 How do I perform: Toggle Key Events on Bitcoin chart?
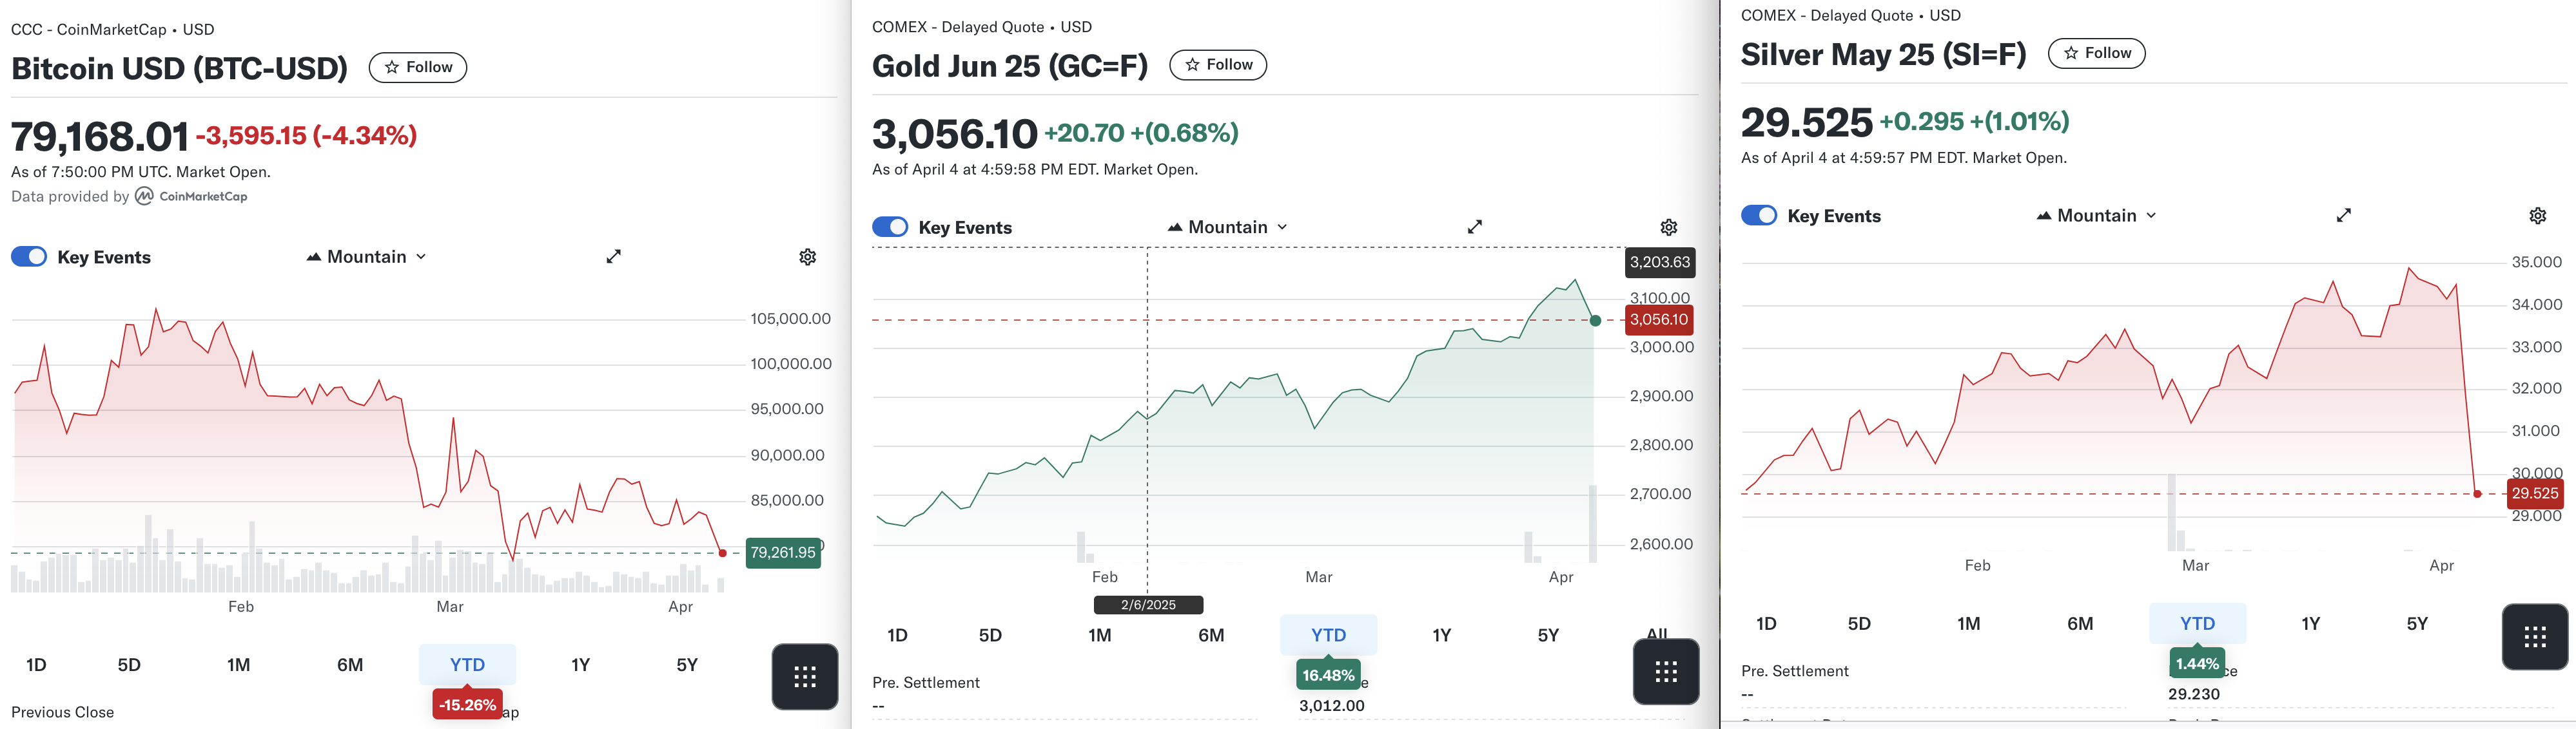[x=29, y=257]
